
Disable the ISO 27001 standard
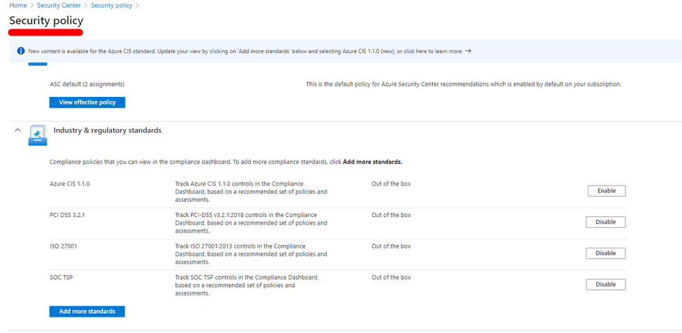click(x=606, y=253)
